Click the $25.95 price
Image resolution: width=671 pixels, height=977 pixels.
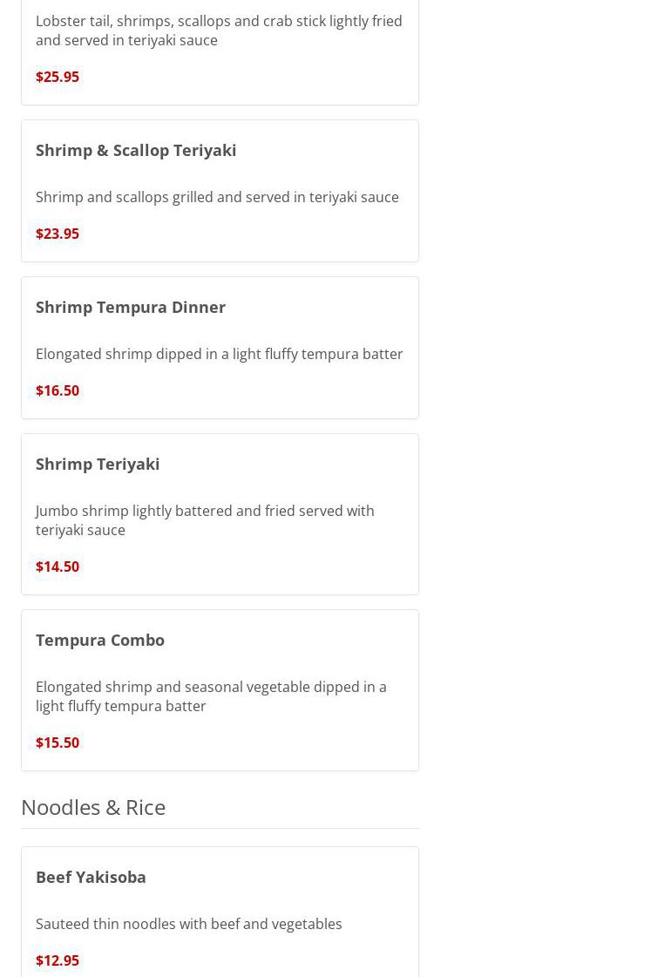58,78
